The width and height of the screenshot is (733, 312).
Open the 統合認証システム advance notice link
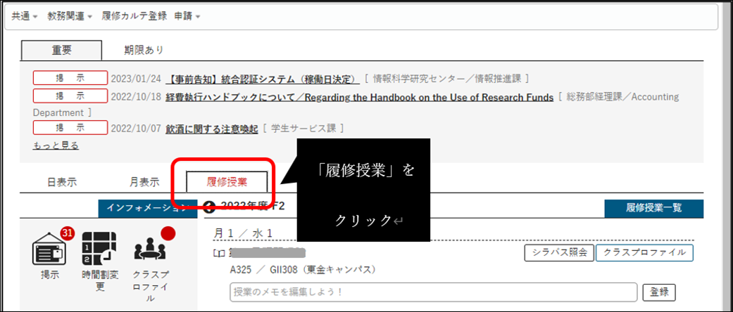[264, 78]
